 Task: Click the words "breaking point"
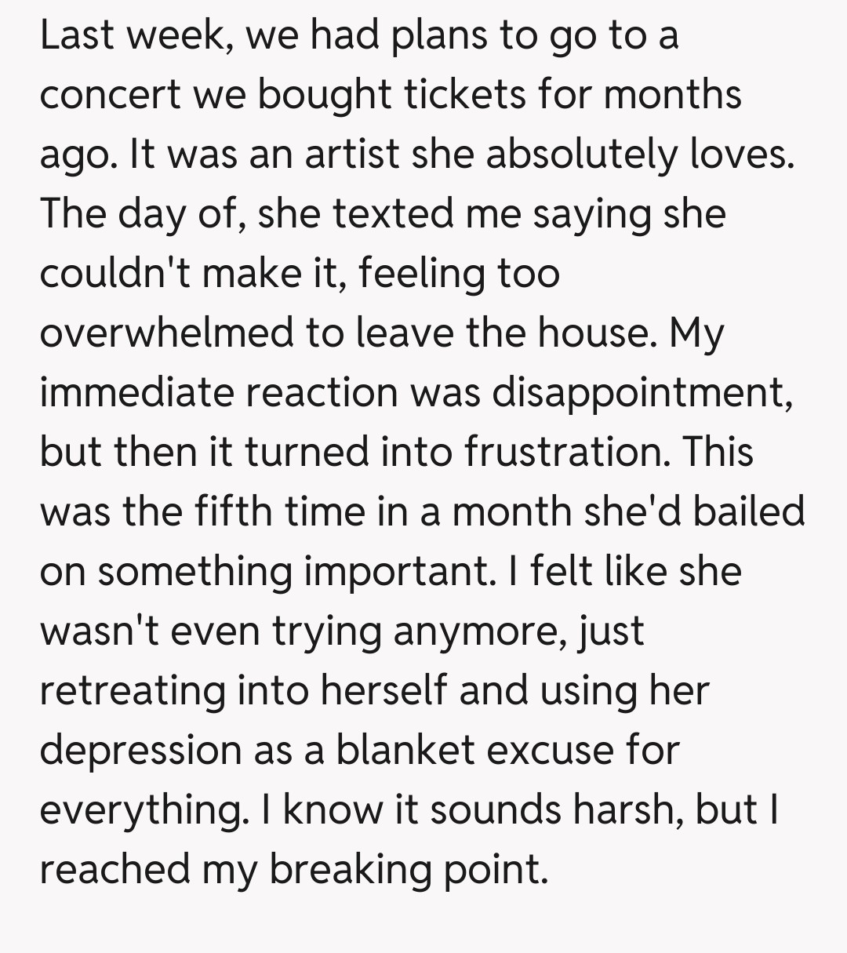click(408, 870)
